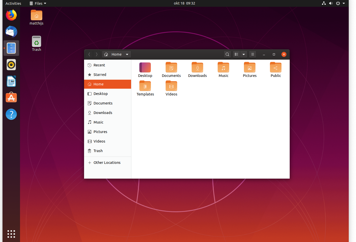Expand the Home path bar dropdown
Screen dimensions: 356x242
click(x=127, y=54)
